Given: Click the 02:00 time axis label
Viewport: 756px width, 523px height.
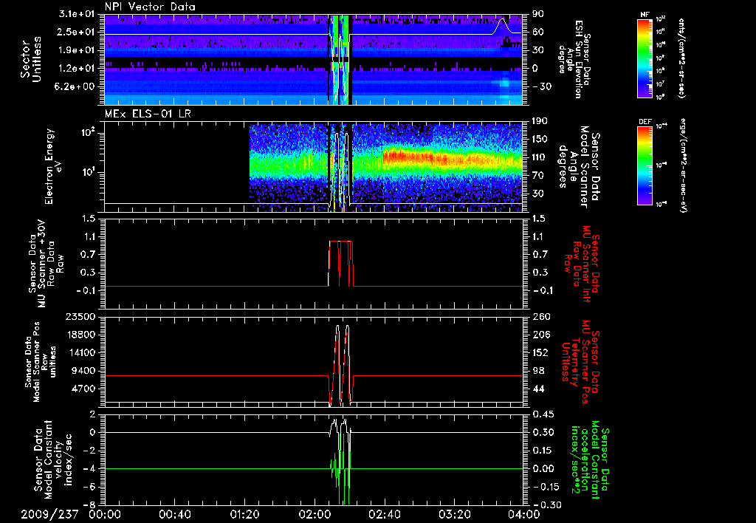Looking at the screenshot, I should click(315, 514).
